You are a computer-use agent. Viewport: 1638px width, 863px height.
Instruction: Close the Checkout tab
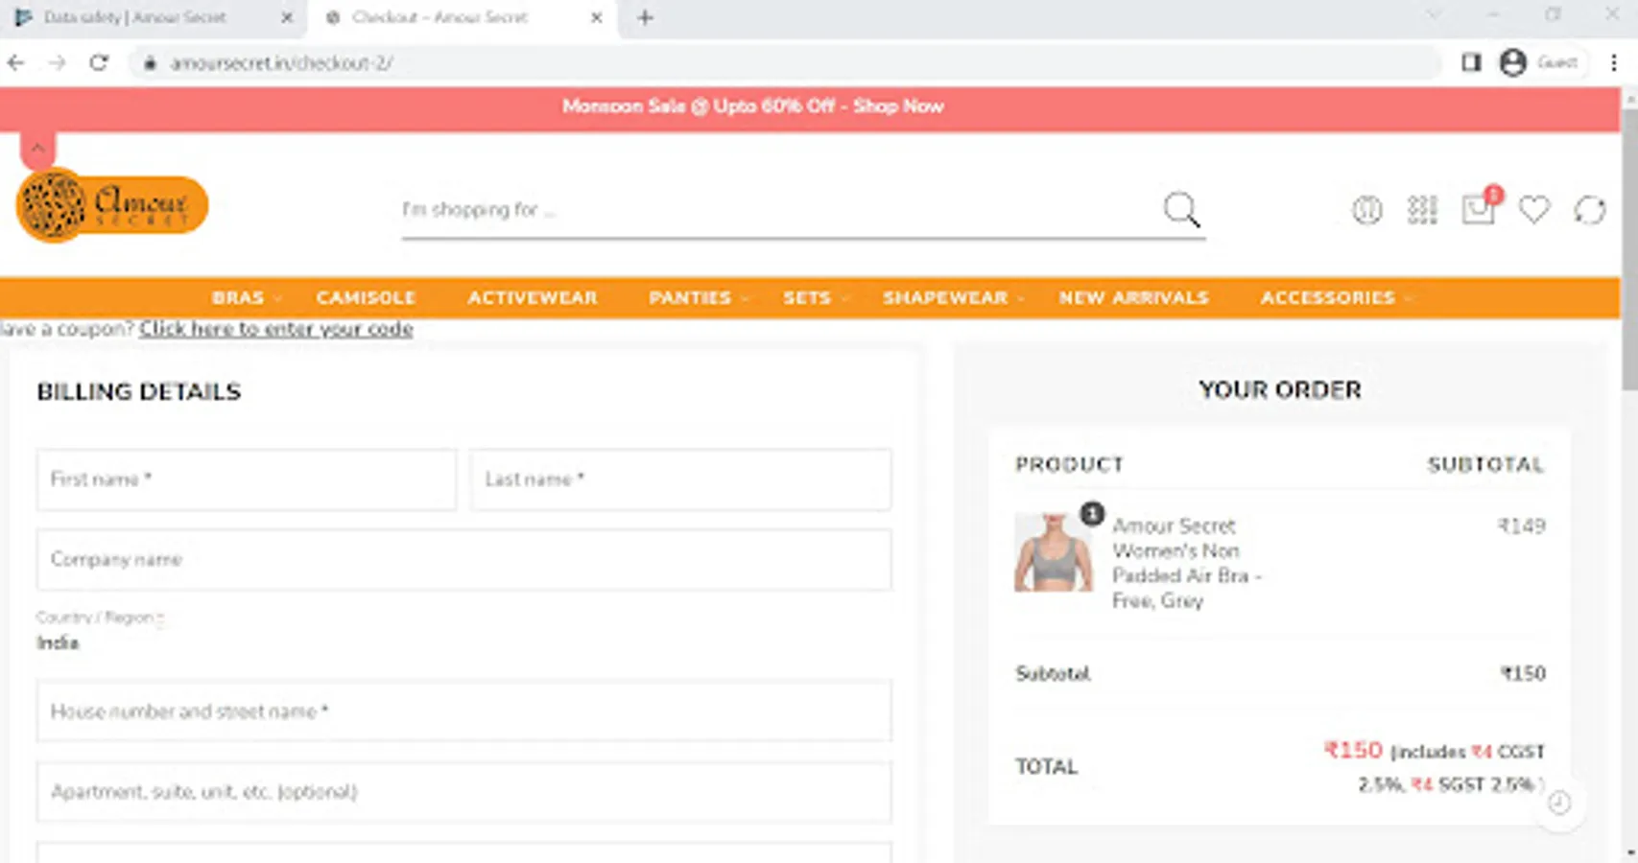(x=596, y=17)
